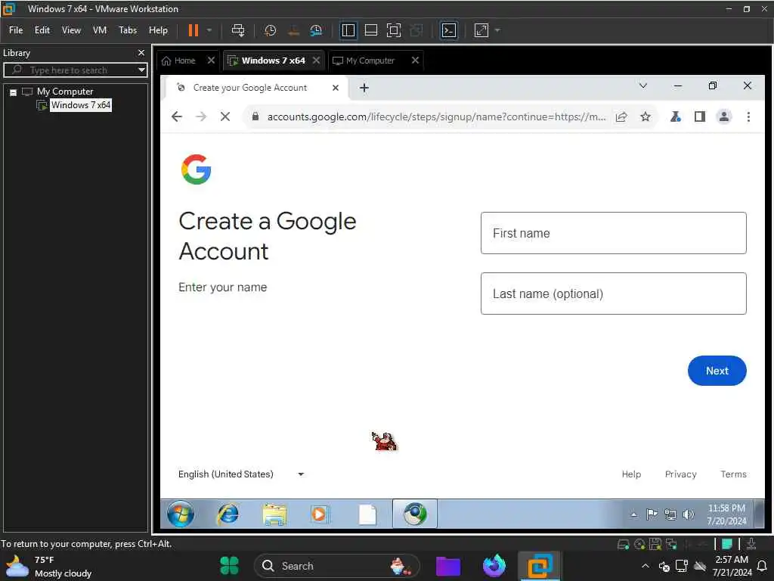Share this page from the address bar

click(x=621, y=117)
